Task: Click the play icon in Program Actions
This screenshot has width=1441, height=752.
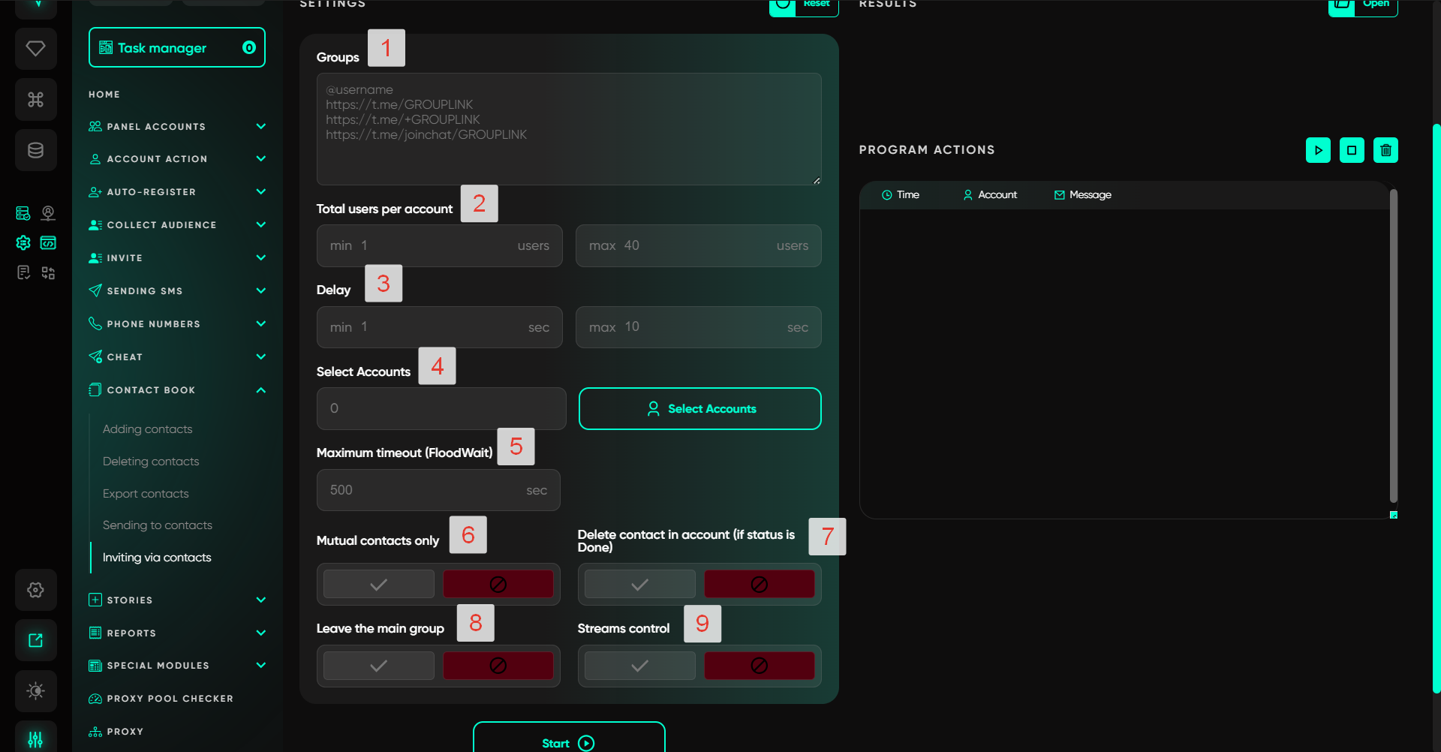Action: click(1318, 150)
